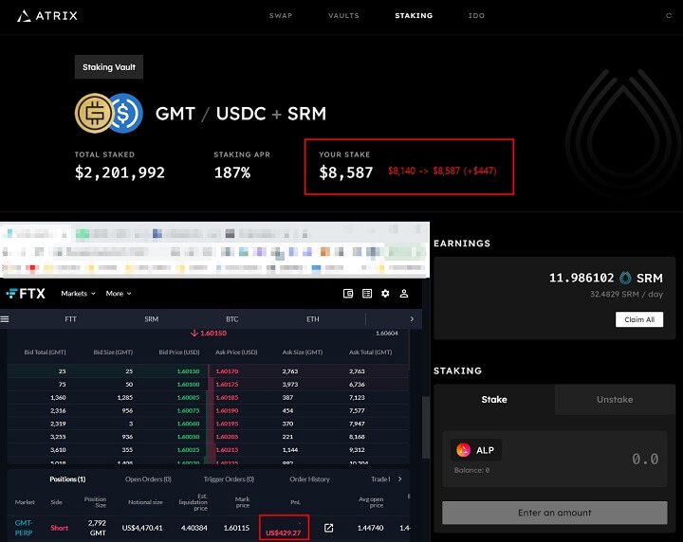Viewport: 683px width, 542px height.
Task: Click the last price 1.60150 indicator
Action: point(209,334)
